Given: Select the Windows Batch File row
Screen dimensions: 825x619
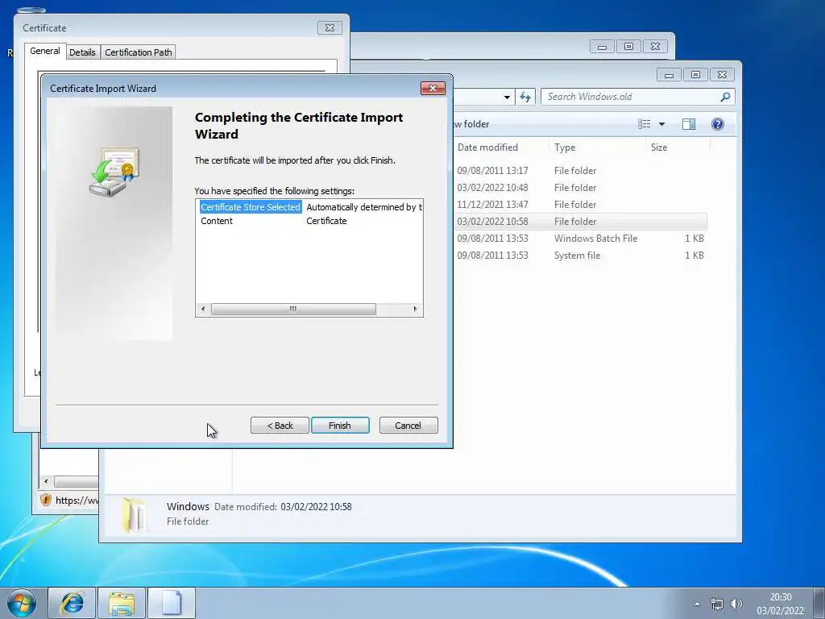Looking at the screenshot, I should point(578,238).
